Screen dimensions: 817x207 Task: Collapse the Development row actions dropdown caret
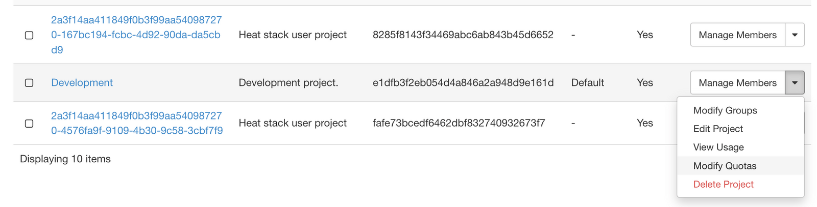pyautogui.click(x=795, y=83)
